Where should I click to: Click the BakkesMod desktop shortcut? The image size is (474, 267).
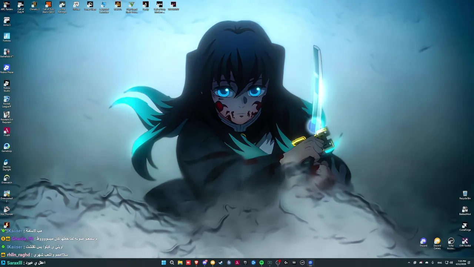[x=465, y=211]
